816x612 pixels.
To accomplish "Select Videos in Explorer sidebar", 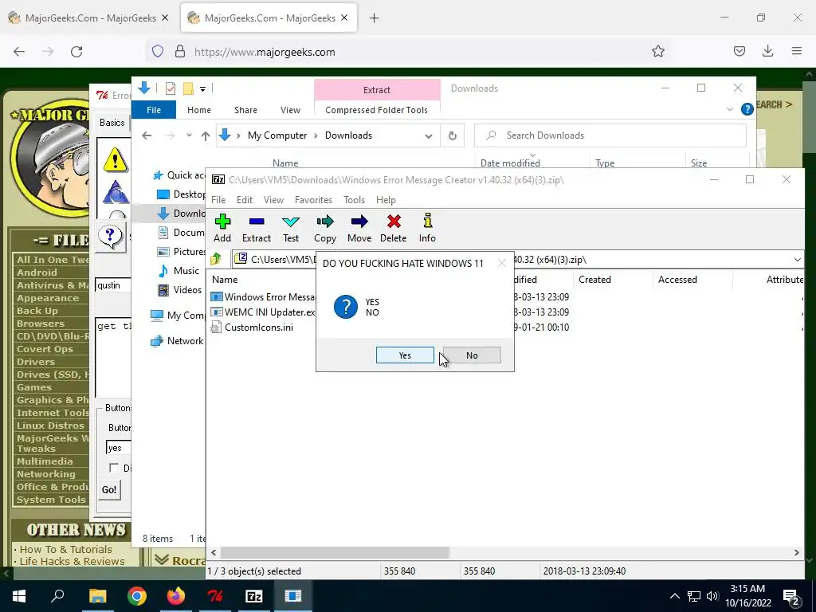I will pos(179,290).
